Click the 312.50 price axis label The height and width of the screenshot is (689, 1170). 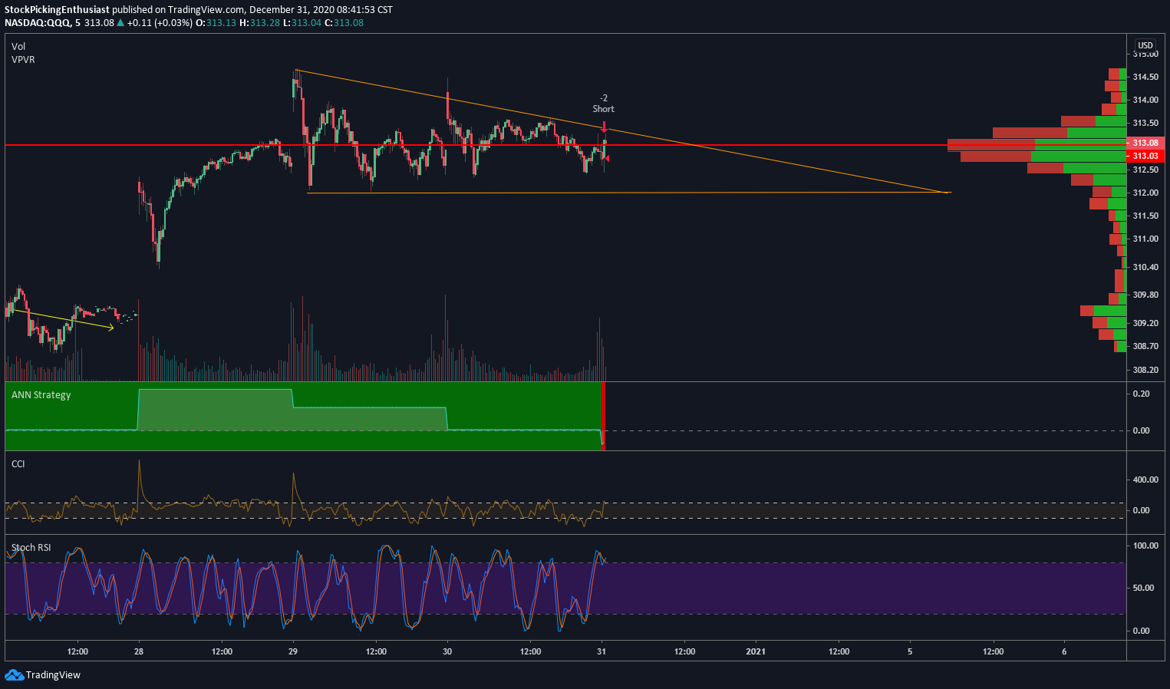coord(1145,170)
